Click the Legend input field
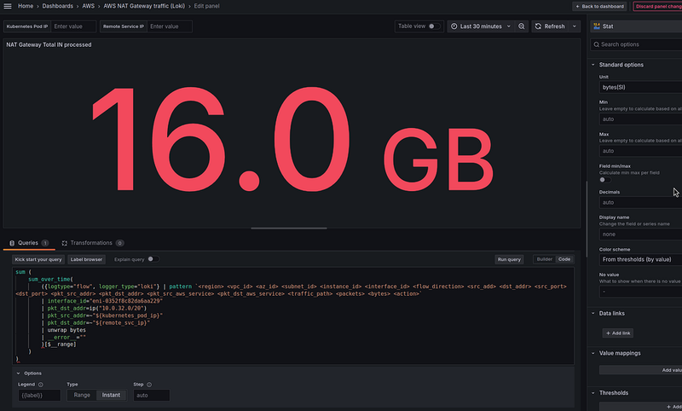Screen dimensions: 682x411 [x=39, y=396]
